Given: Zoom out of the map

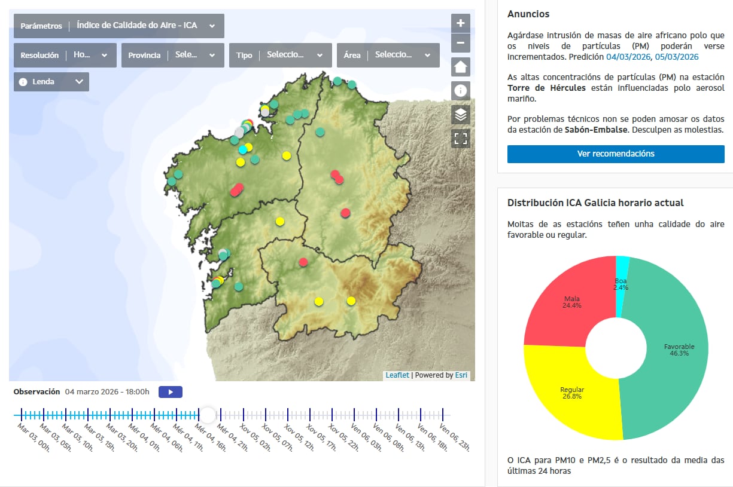Looking at the screenshot, I should pyautogui.click(x=460, y=43).
